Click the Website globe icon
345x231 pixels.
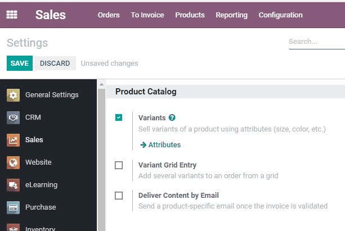pyautogui.click(x=13, y=162)
